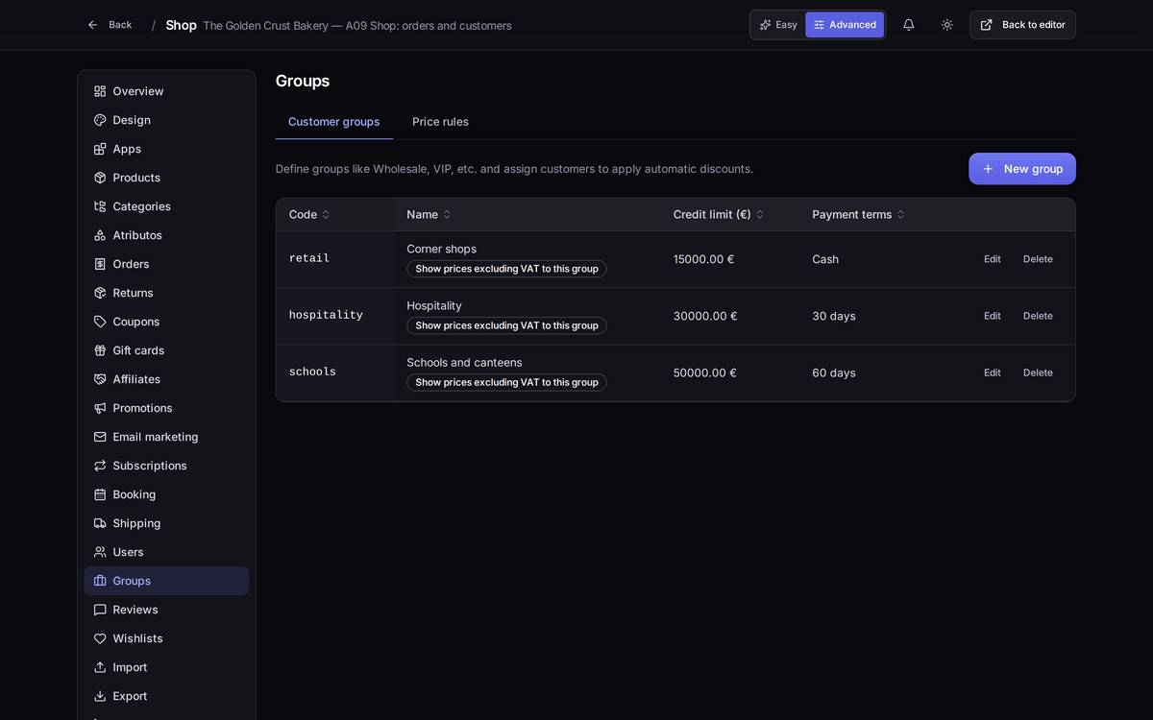Edit the Corner shops group
Viewport: 1153px width, 720px height.
(993, 259)
